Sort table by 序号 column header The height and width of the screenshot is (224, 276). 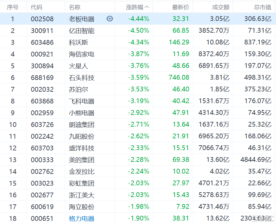[12, 7]
